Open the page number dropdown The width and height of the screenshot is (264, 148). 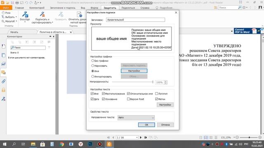137,137
